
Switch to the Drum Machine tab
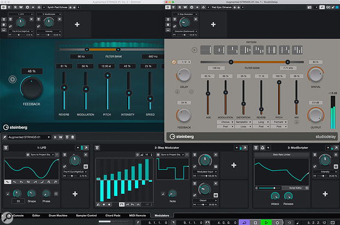point(58,216)
